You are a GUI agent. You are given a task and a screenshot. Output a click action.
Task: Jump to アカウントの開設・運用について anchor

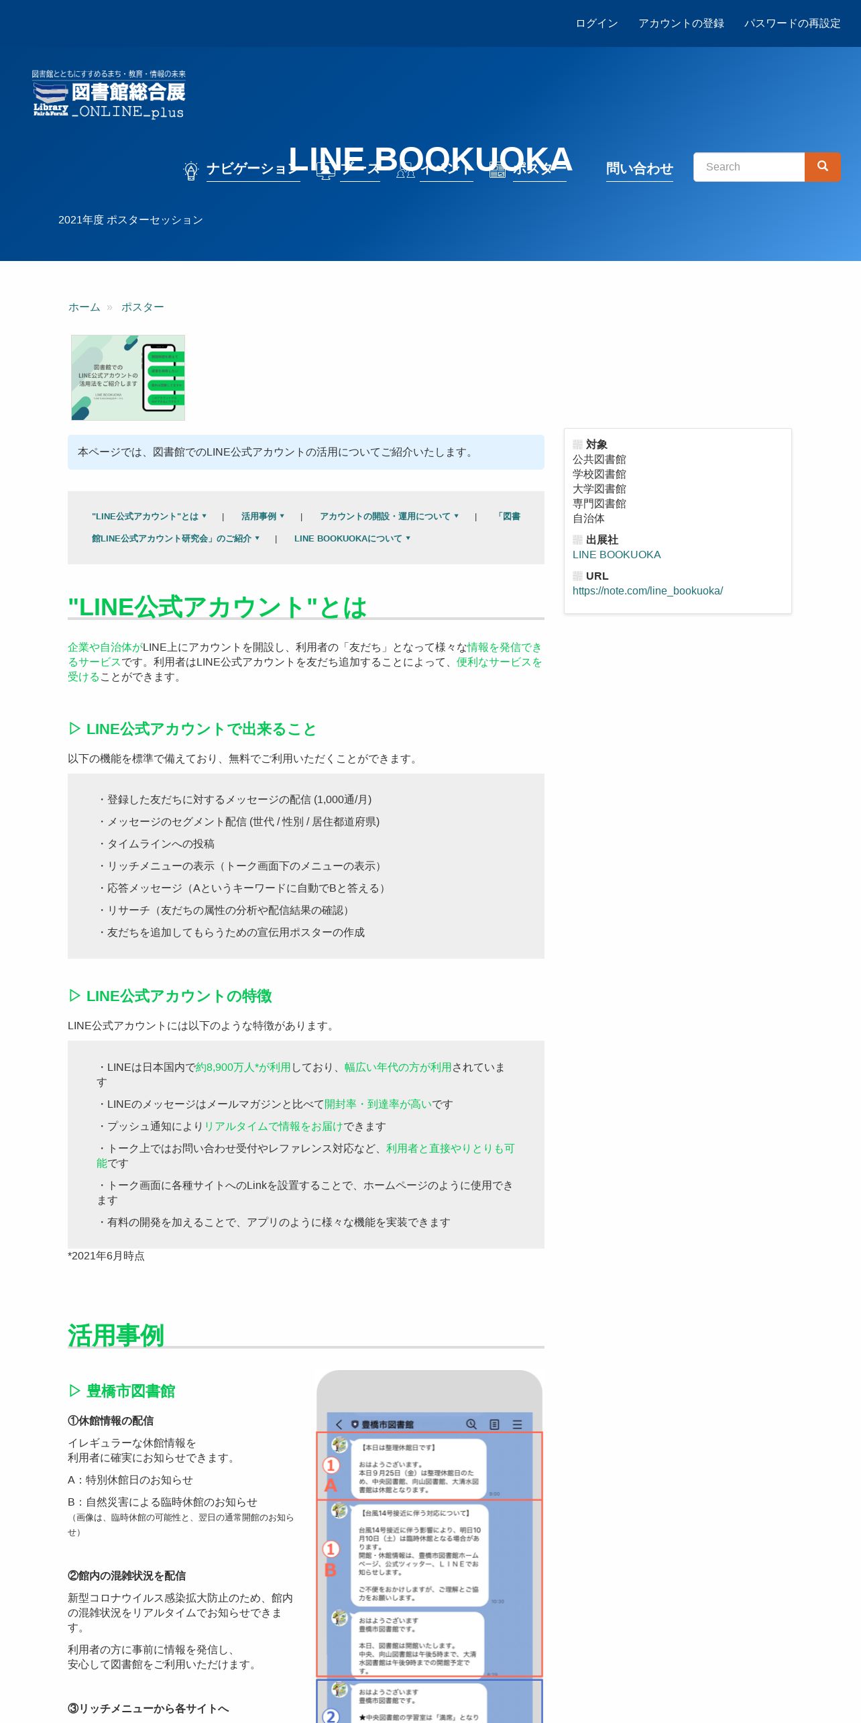pos(389,516)
